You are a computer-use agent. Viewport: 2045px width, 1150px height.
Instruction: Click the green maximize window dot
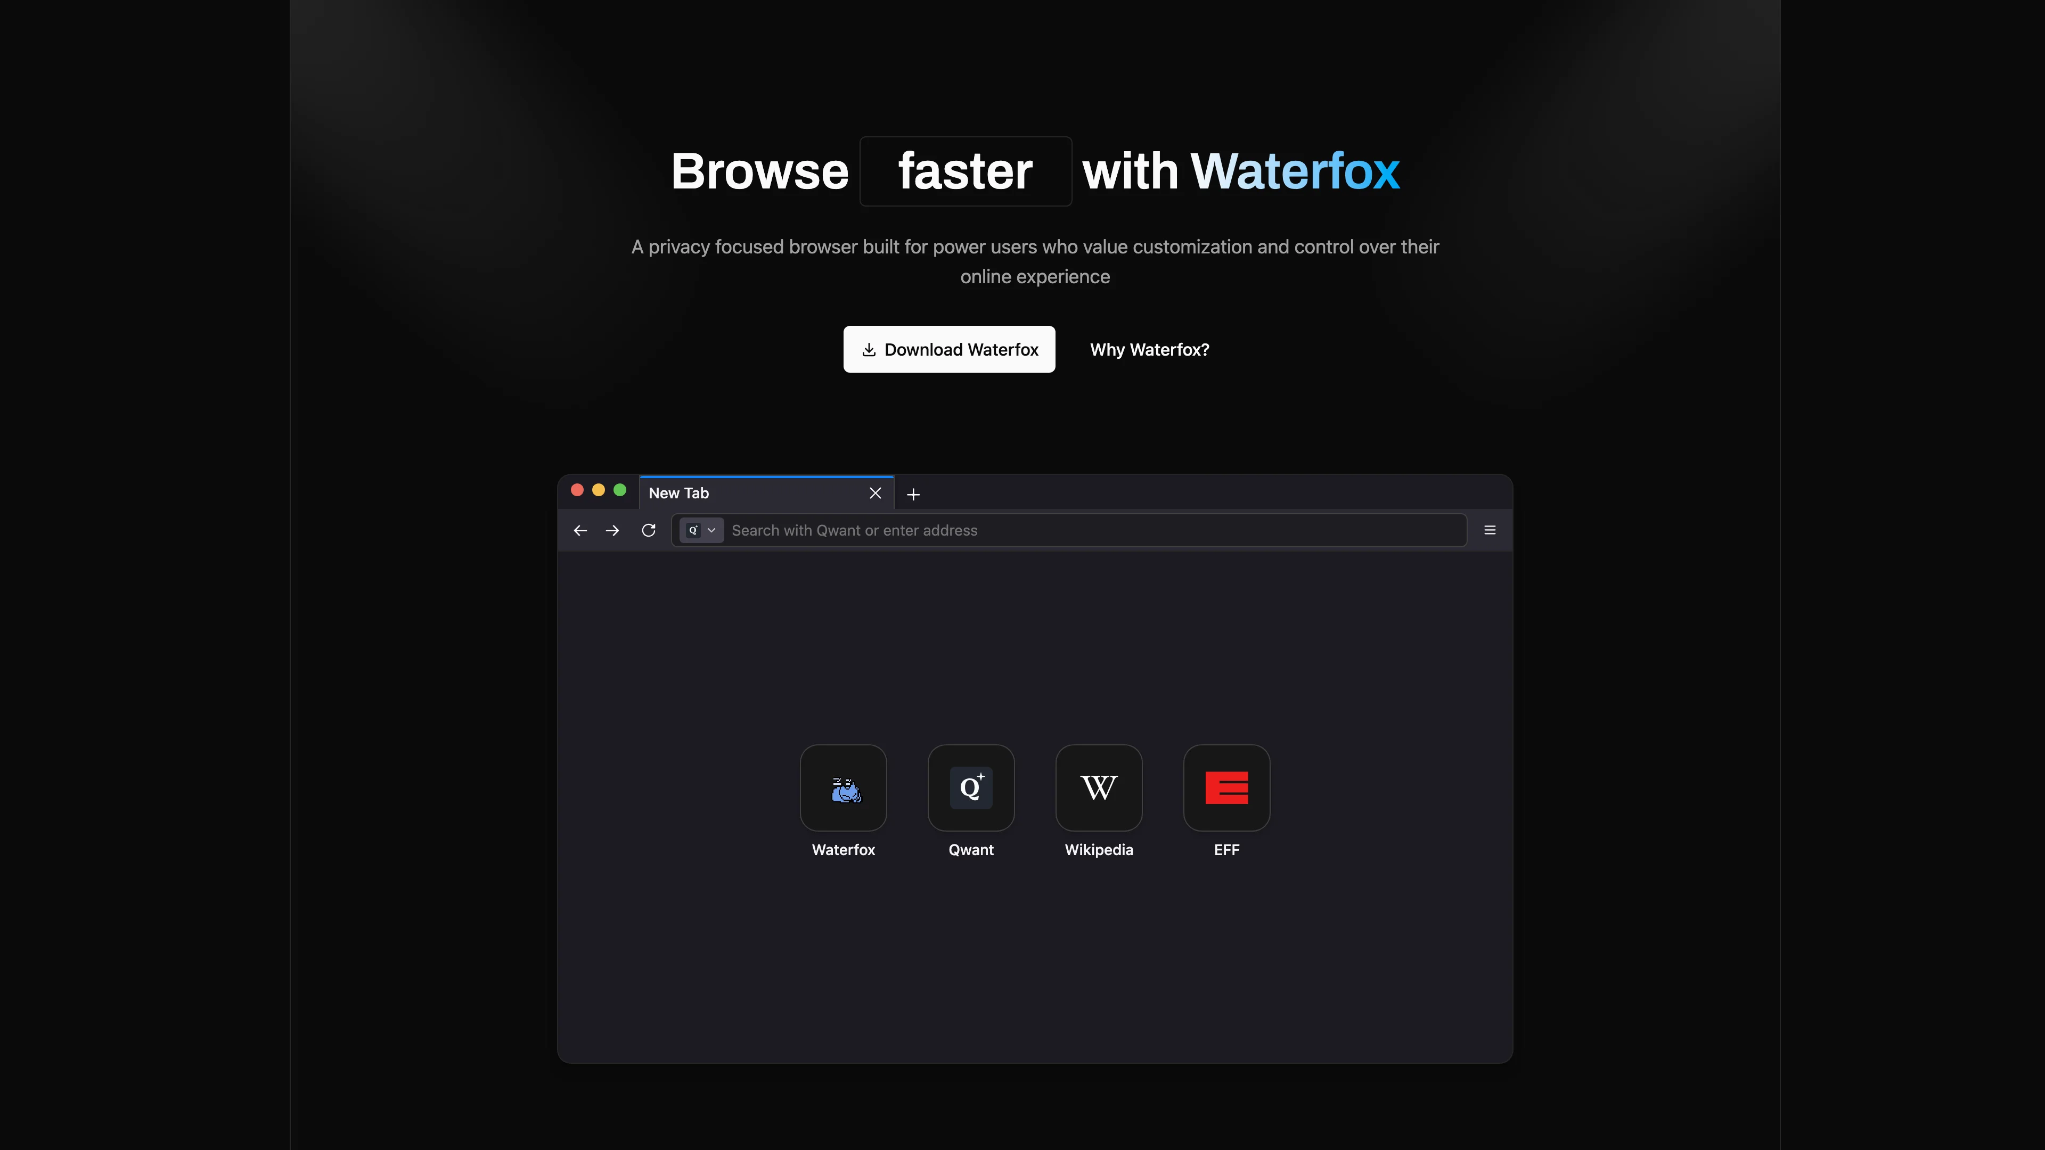tap(620, 490)
